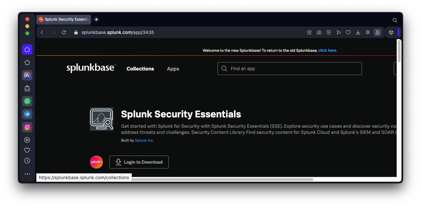Click the Login to Download button
Image resolution: width=421 pixels, height=207 pixels.
click(139, 162)
